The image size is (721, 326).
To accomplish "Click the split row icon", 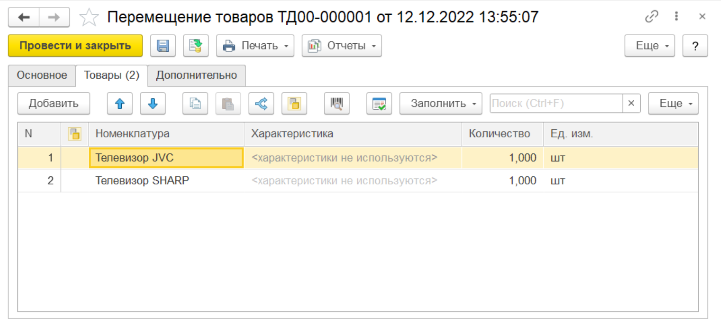I will (x=261, y=104).
